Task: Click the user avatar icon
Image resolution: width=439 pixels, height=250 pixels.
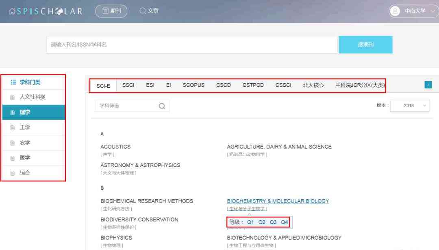Action: point(395,11)
